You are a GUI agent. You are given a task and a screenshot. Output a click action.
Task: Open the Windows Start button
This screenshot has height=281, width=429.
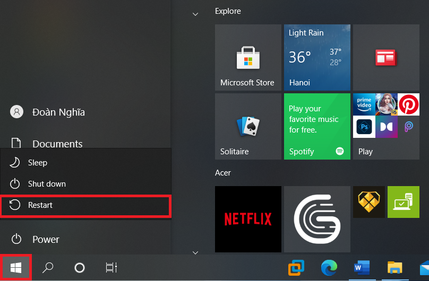[x=16, y=267]
